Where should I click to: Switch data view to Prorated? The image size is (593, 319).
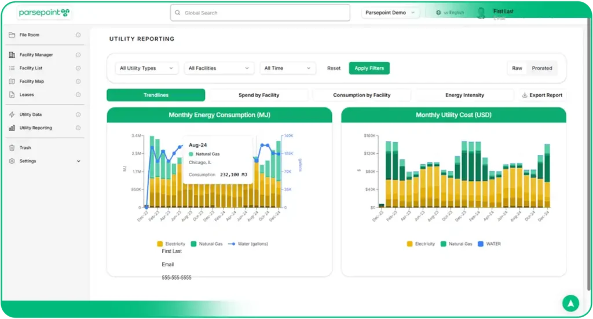coord(541,68)
